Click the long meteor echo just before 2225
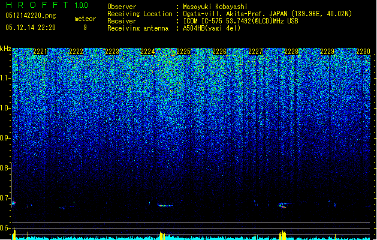 point(165,206)
